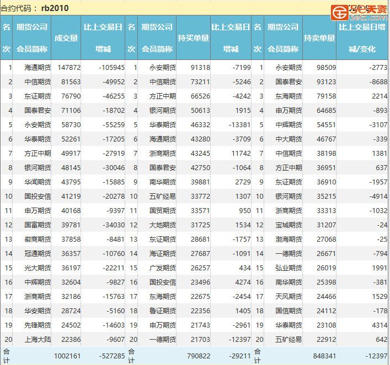Select 国投安信 with volume 41219
The width and height of the screenshot is (390, 365).
tap(38, 197)
